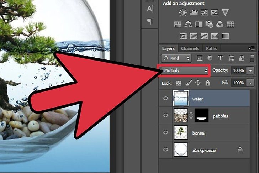
Task: Select the pebbles layer mask thumbnail
Action: pyautogui.click(x=203, y=116)
